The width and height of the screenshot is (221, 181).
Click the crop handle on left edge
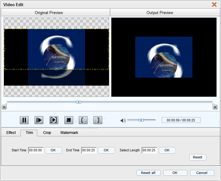[4, 49]
